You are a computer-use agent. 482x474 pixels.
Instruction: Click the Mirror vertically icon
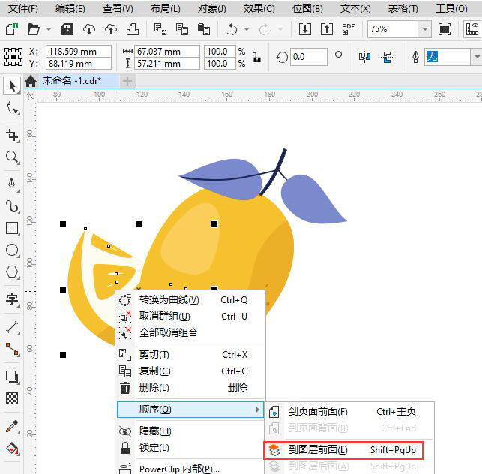[x=386, y=57]
